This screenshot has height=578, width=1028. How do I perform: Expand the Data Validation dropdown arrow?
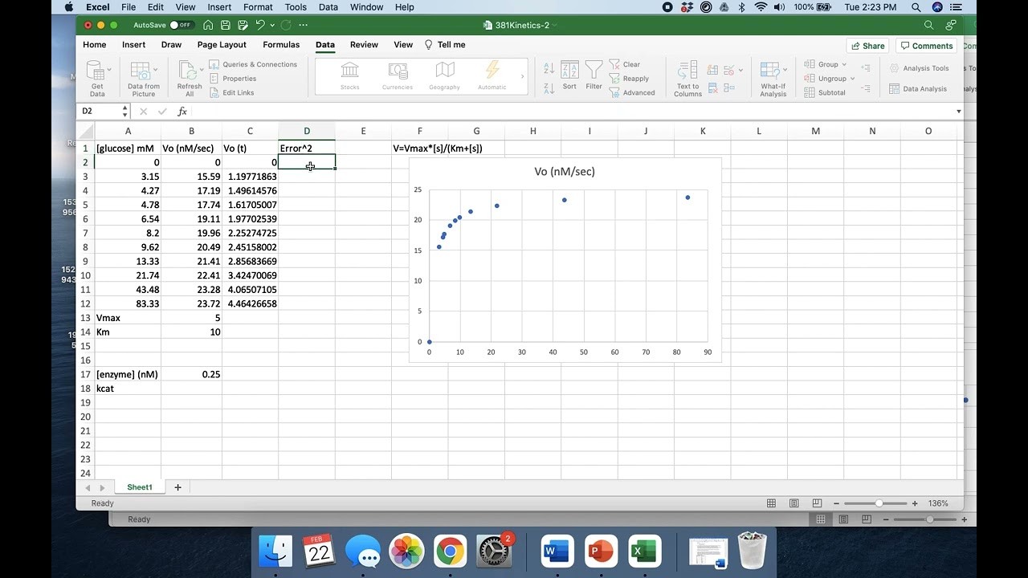pos(740,70)
